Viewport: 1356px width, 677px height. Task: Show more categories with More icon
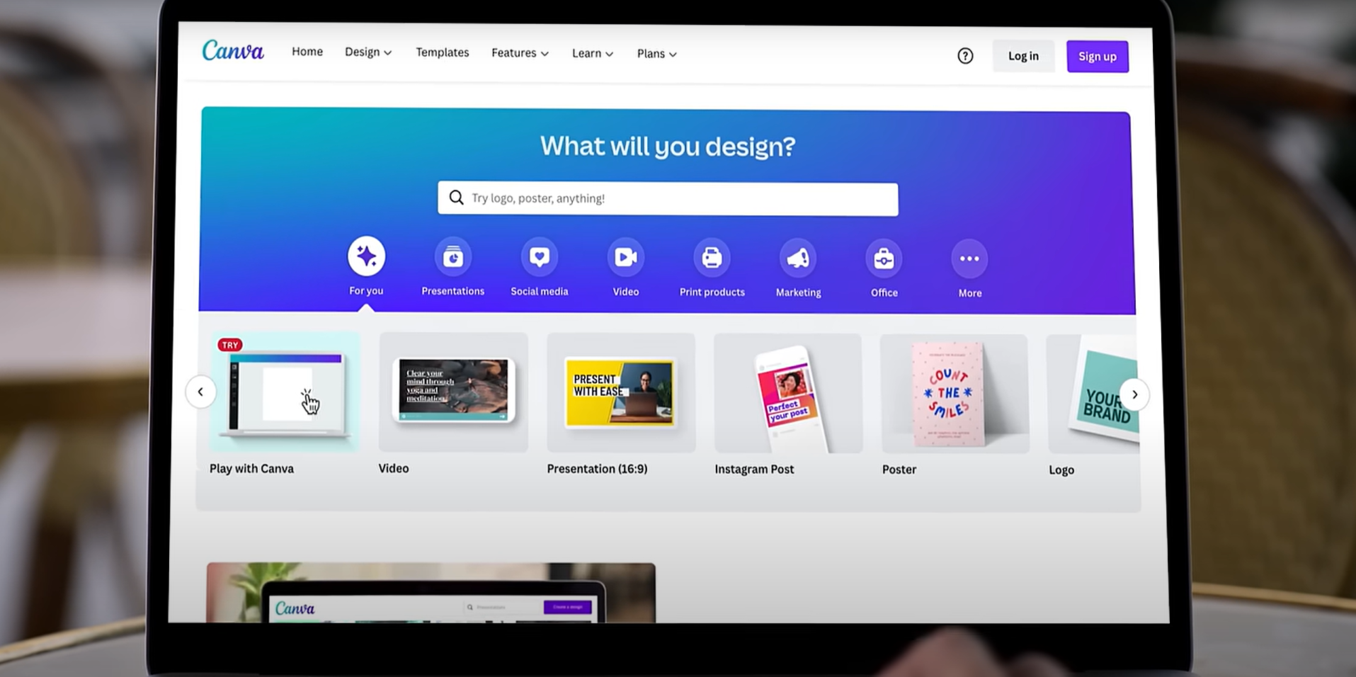point(969,259)
